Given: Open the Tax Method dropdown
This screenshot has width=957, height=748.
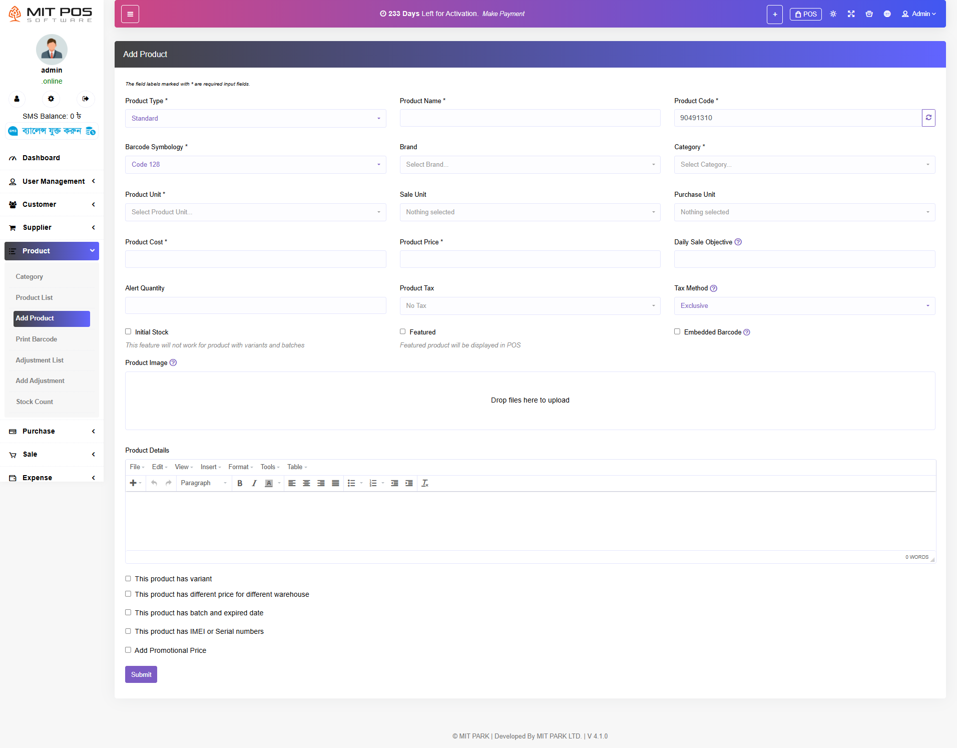Looking at the screenshot, I should [804, 306].
